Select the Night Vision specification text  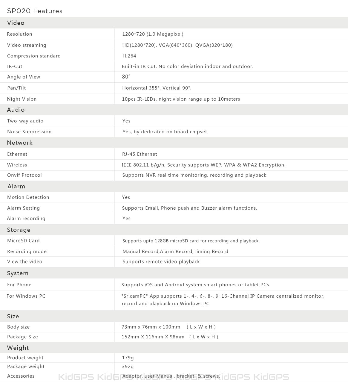point(181,99)
